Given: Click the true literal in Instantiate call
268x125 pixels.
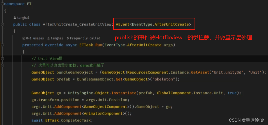Looking at the screenshot, I should pyautogui.click(x=232, y=93).
